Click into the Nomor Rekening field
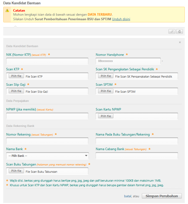 [47, 141]
